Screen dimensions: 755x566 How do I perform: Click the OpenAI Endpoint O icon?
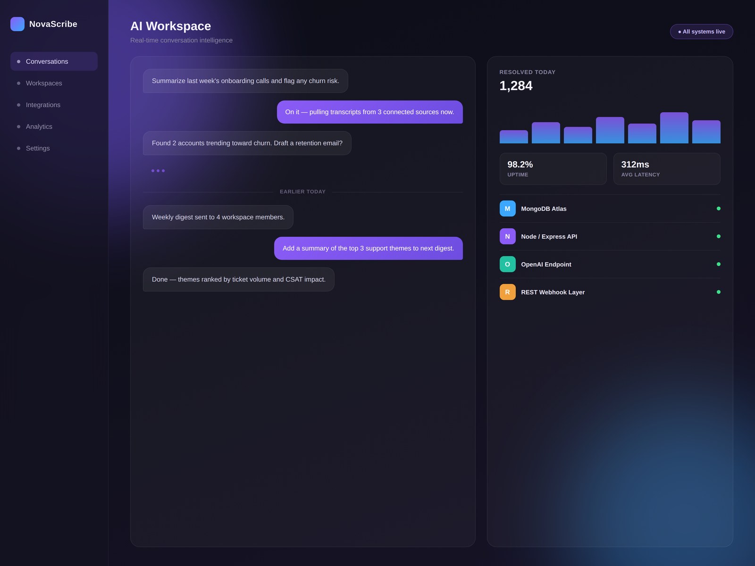click(507, 264)
